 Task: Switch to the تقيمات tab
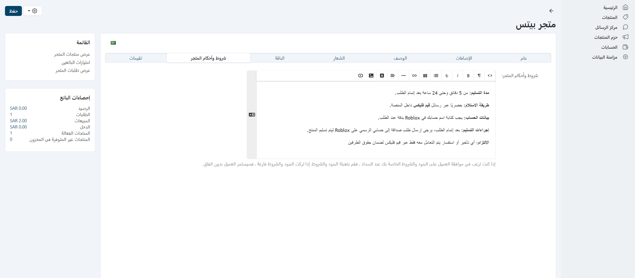tap(136, 58)
